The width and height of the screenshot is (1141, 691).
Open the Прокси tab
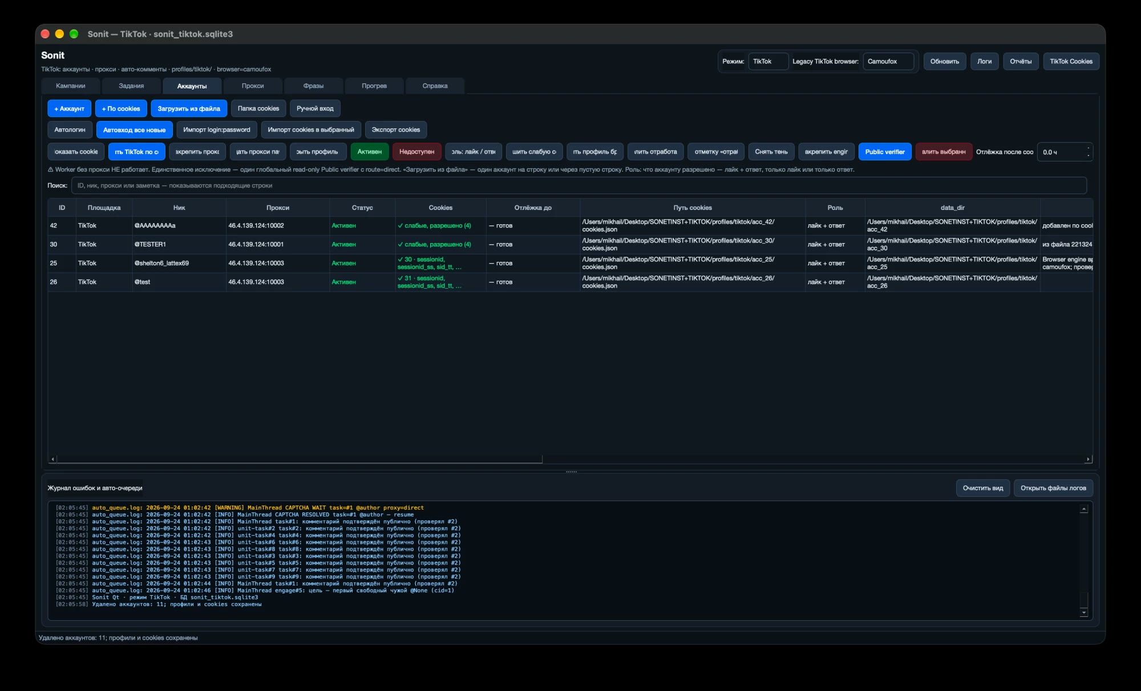coord(253,86)
